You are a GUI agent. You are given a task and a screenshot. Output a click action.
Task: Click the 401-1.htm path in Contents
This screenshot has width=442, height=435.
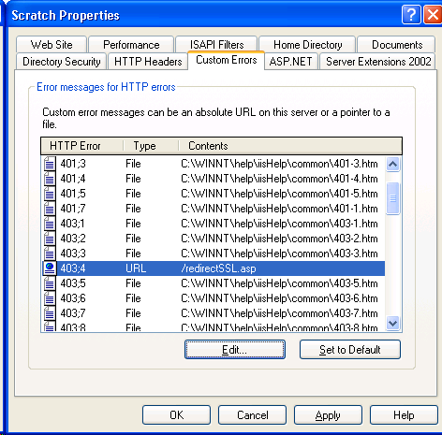point(279,209)
